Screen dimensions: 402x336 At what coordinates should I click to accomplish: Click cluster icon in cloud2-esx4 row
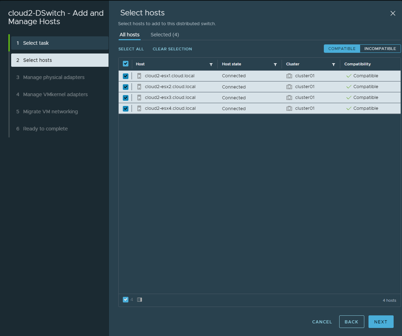pos(289,108)
